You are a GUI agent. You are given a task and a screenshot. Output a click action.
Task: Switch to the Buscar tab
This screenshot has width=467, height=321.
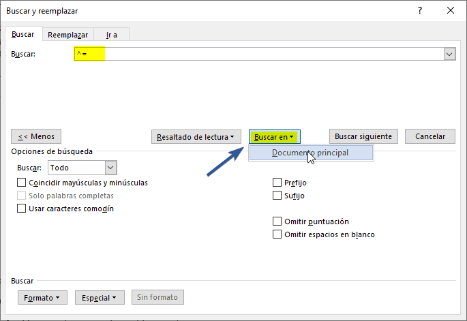point(23,35)
